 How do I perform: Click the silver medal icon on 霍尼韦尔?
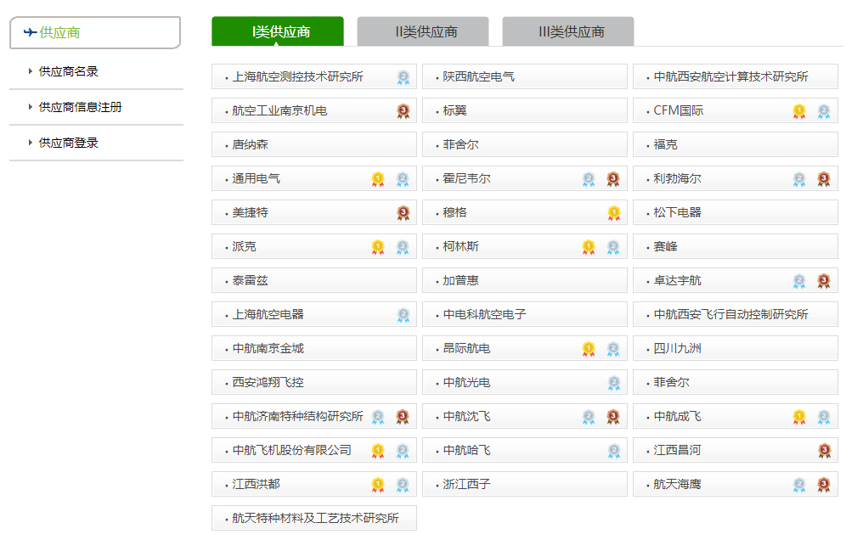point(589,179)
